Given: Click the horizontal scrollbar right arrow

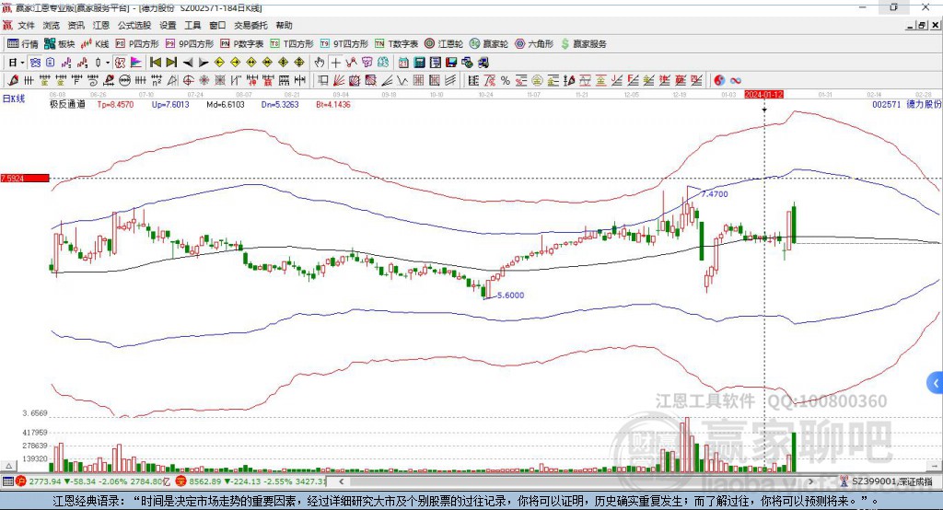Looking at the screenshot, I should pyautogui.click(x=810, y=481).
